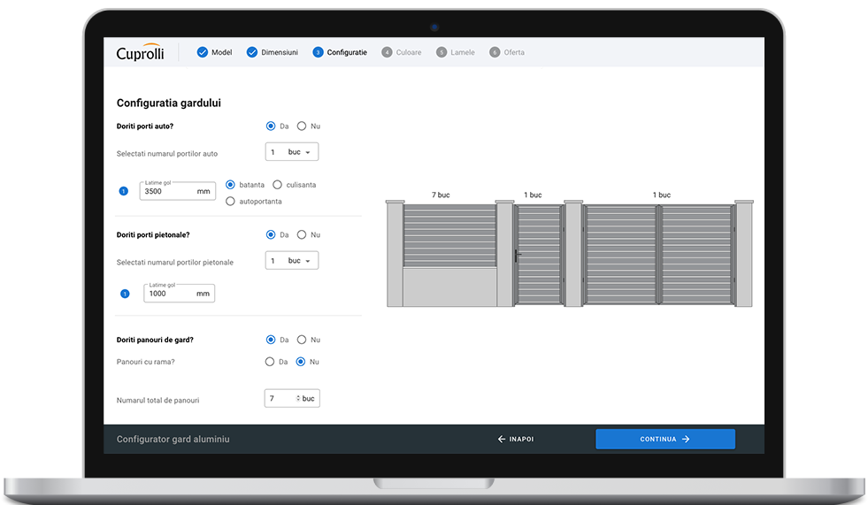The width and height of the screenshot is (868, 505).
Task: Click the double auto gate in preview
Action: tap(659, 255)
